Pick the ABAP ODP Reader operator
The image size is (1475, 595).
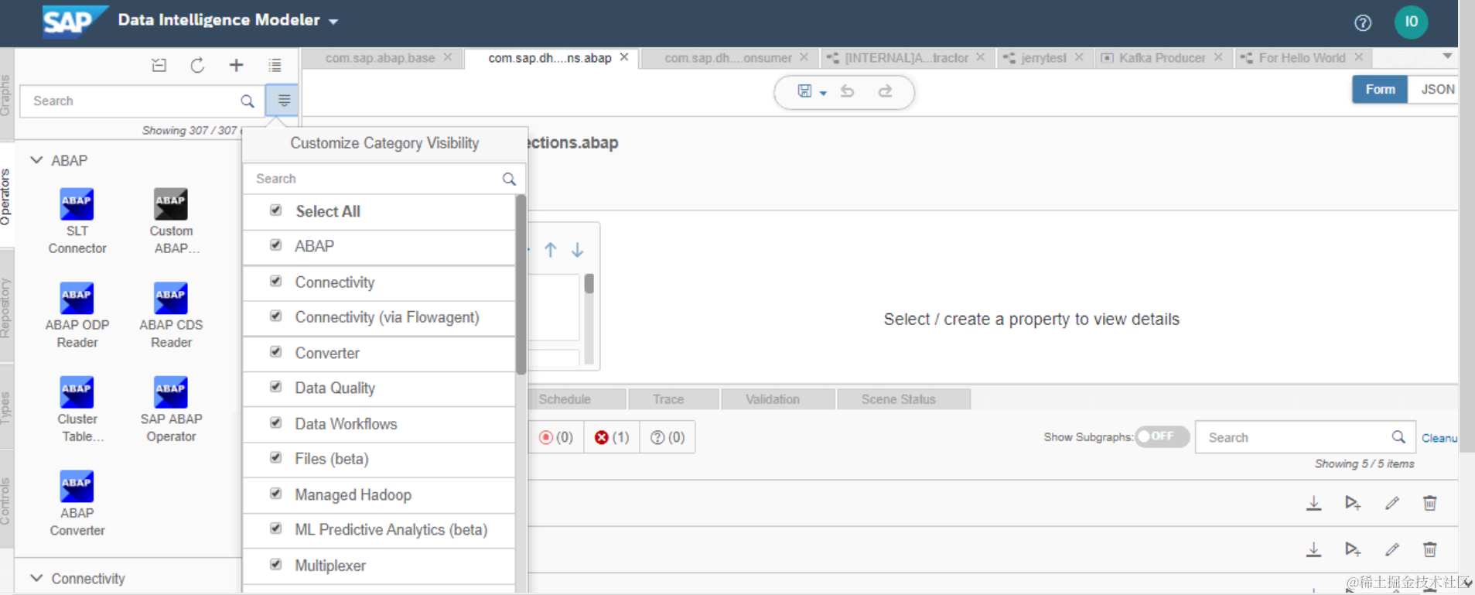77,316
